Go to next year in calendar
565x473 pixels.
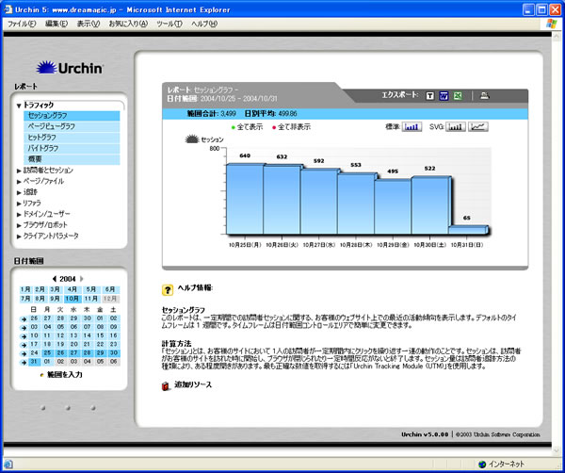[x=81, y=279]
